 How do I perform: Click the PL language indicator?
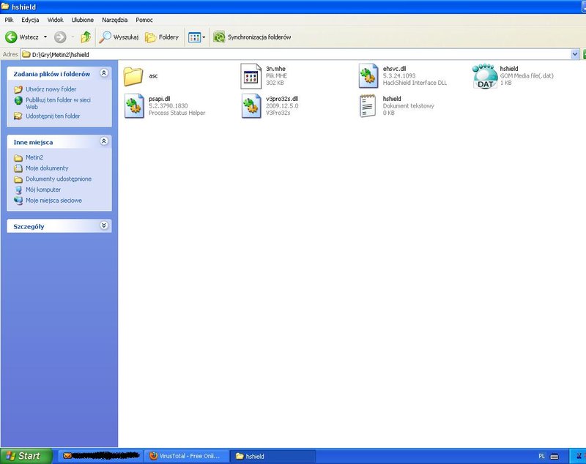[541, 456]
